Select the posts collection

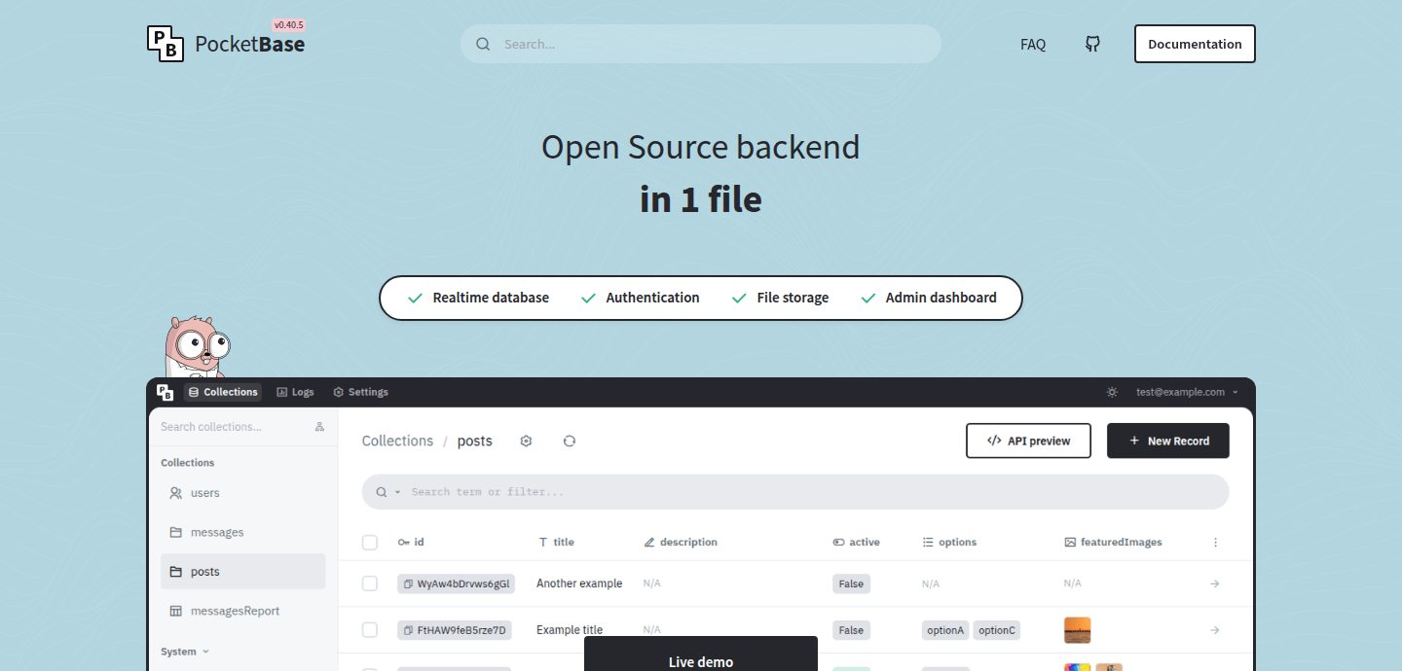click(243, 572)
